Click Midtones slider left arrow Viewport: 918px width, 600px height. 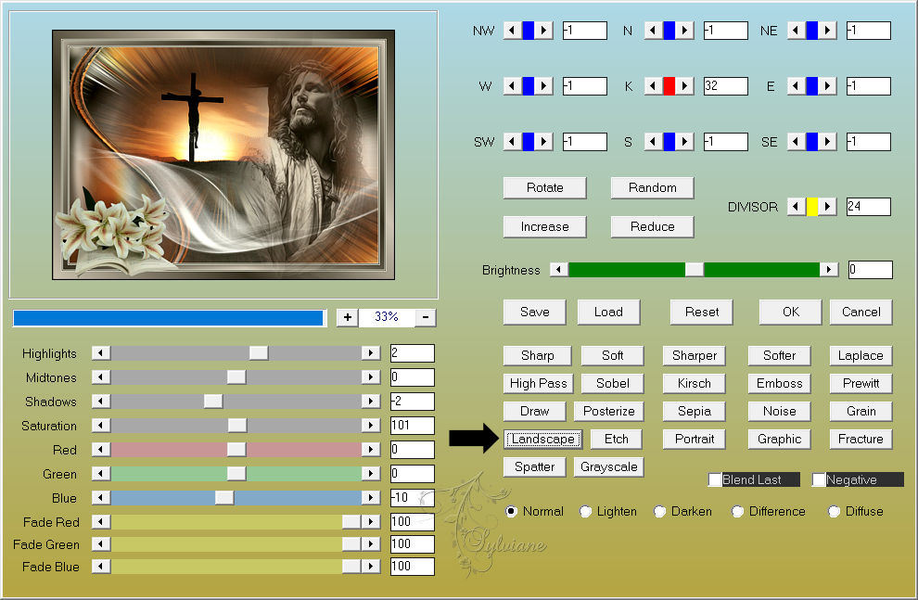[101, 377]
